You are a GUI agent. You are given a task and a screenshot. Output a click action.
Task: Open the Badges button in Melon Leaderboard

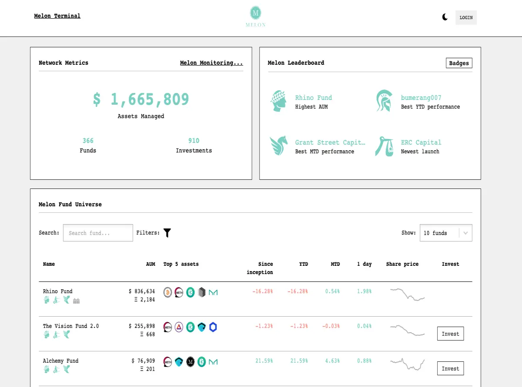(x=459, y=63)
